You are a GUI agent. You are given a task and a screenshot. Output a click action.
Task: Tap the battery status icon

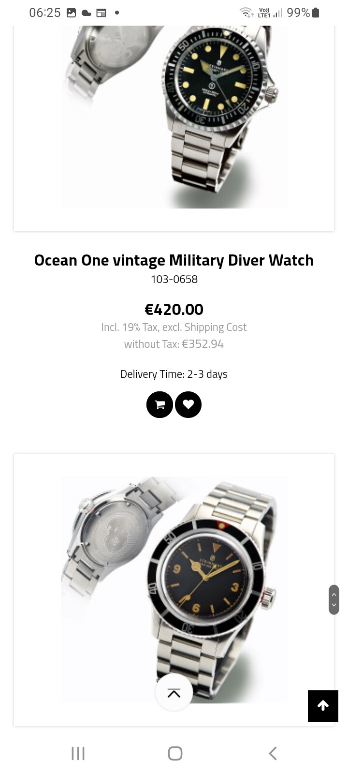(316, 13)
